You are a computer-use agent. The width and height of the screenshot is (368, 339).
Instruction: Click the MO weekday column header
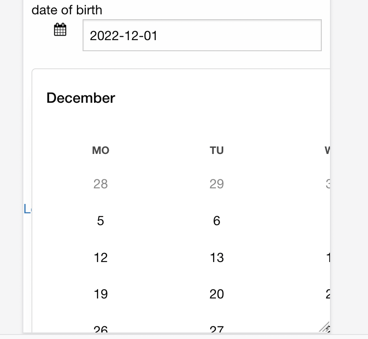tap(100, 150)
